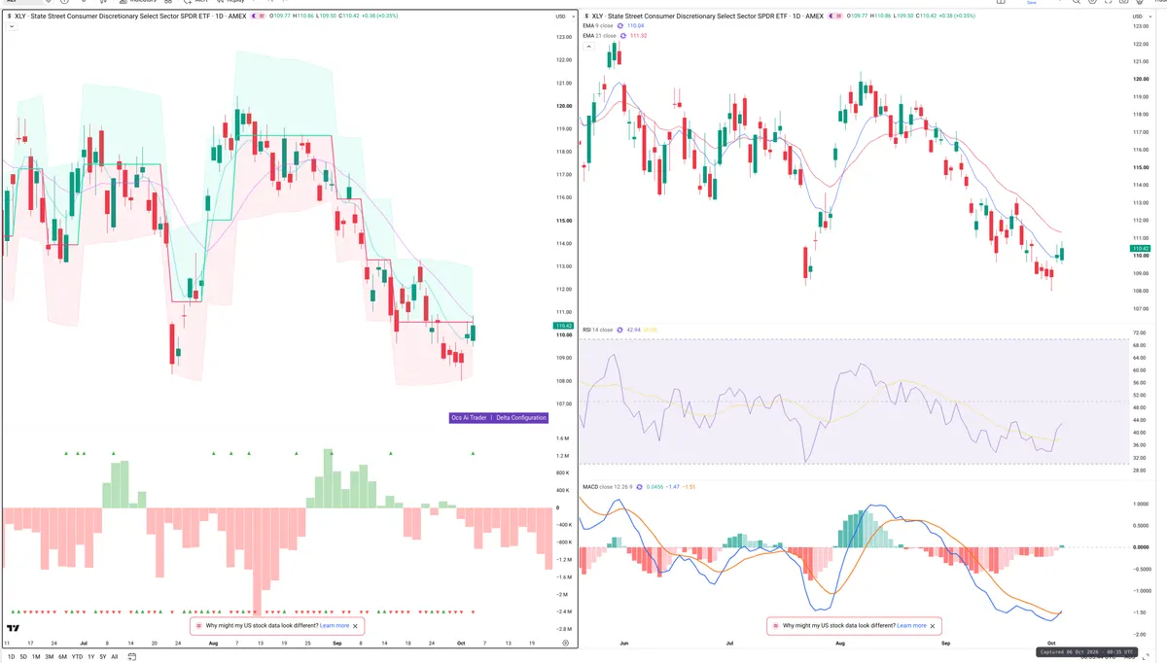Click the 110.42 price label on right chart axis
Screen dimensions: 1167x663
(x=1141, y=249)
